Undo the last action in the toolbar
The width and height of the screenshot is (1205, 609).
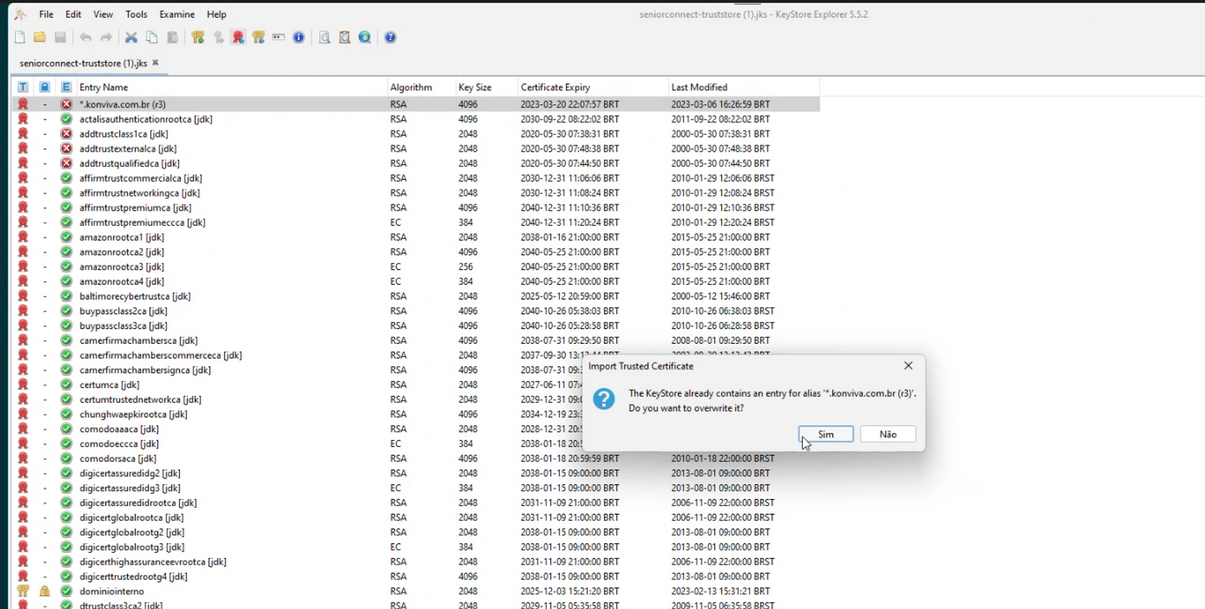click(86, 37)
